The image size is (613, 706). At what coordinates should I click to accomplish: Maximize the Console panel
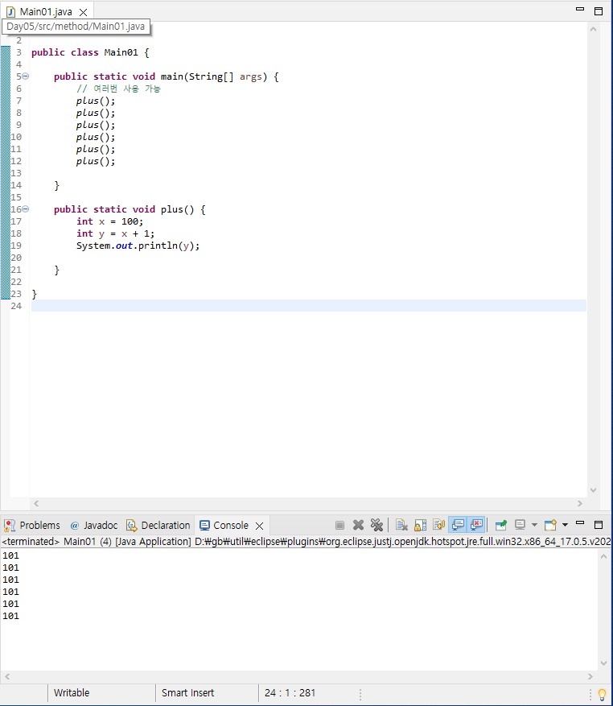pyautogui.click(x=599, y=525)
